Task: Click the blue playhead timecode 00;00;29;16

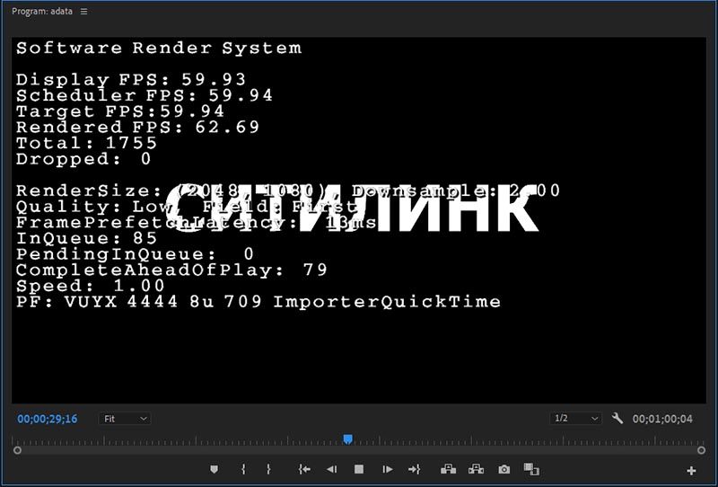Action: [x=48, y=419]
